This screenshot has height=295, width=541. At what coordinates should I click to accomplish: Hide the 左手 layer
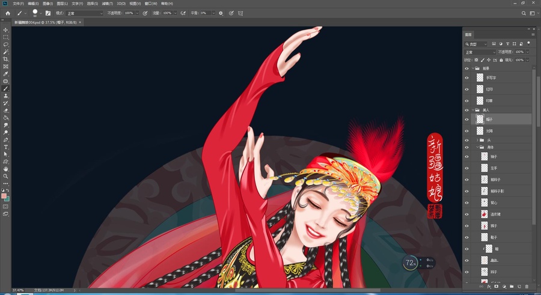(x=467, y=168)
